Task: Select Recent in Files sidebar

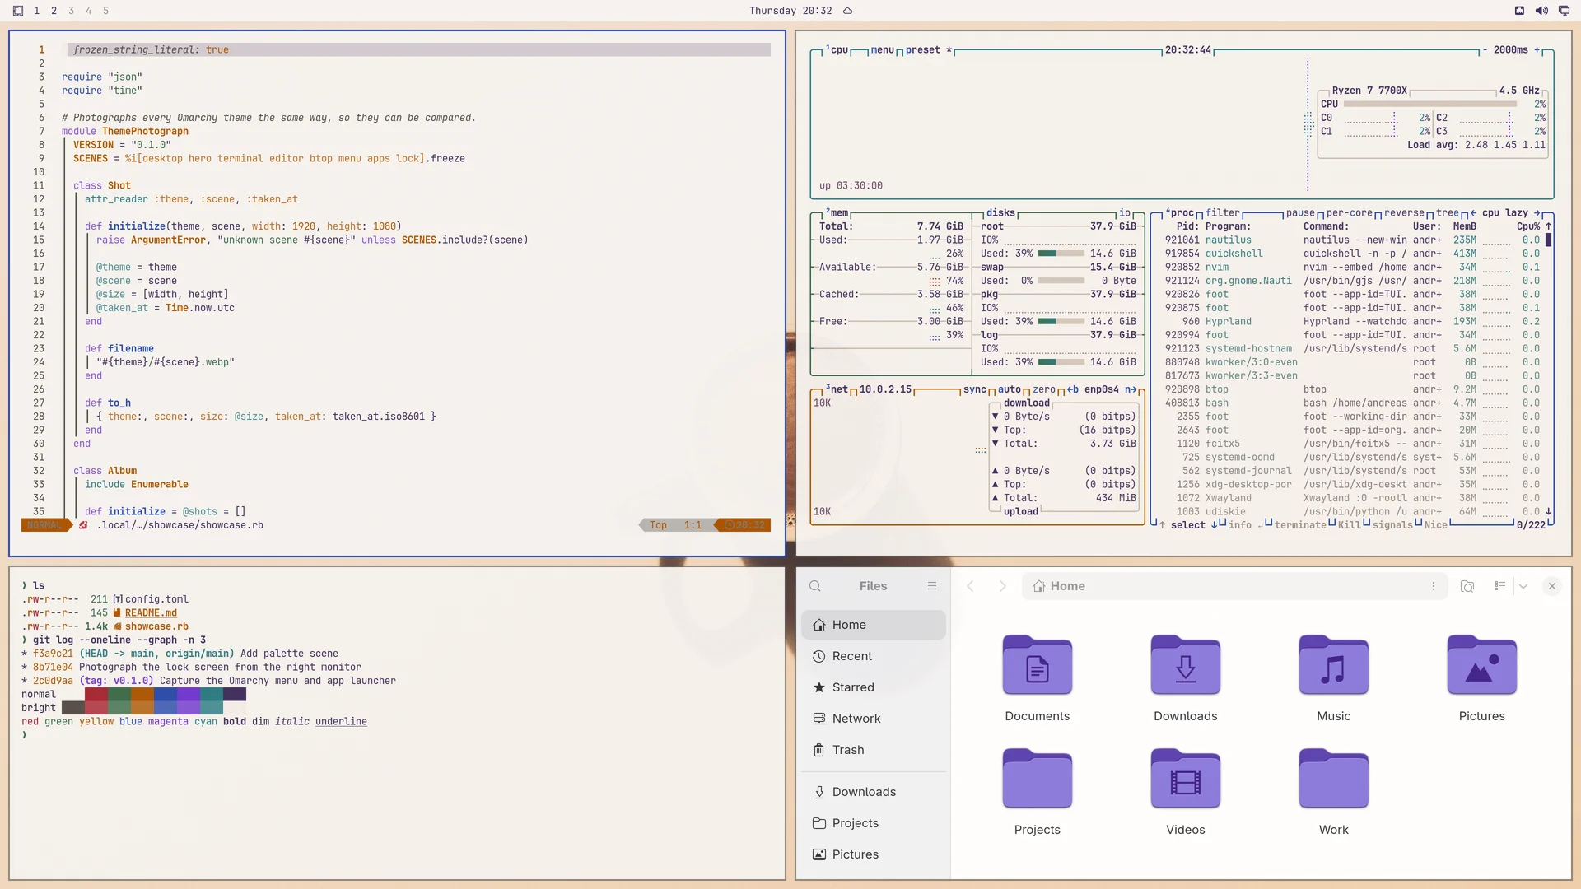Action: click(x=873, y=656)
